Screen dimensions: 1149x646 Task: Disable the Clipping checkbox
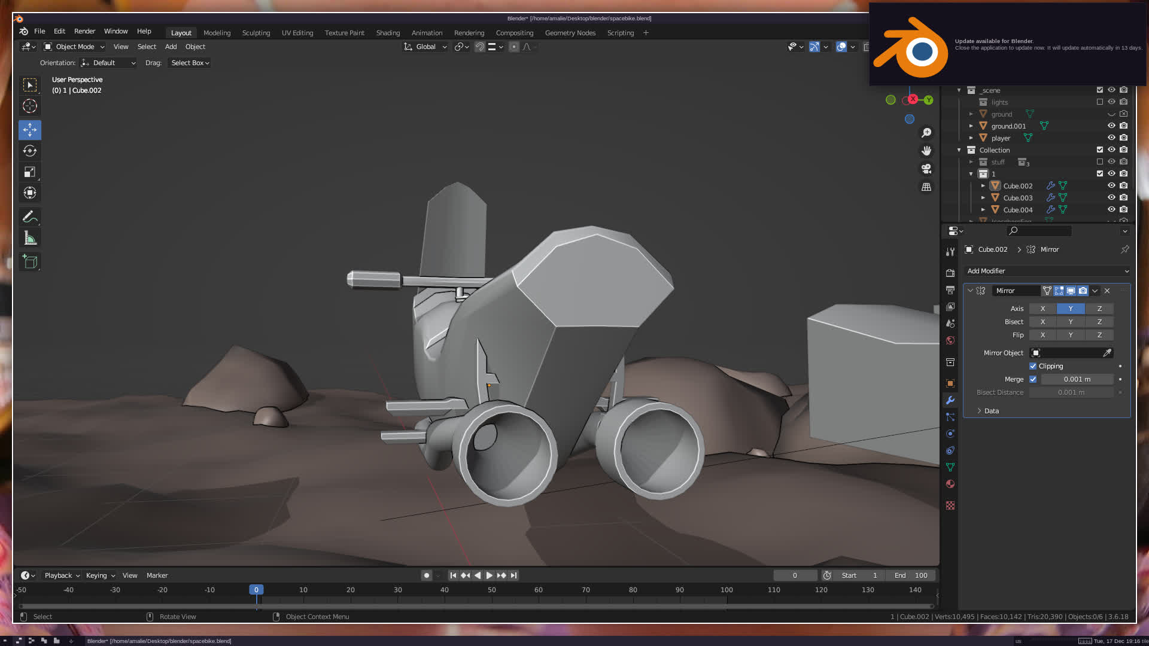1033,366
